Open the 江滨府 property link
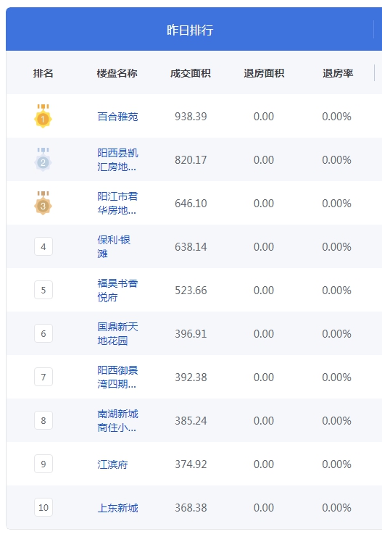Viewport: 382px width, 534px height. [x=112, y=464]
